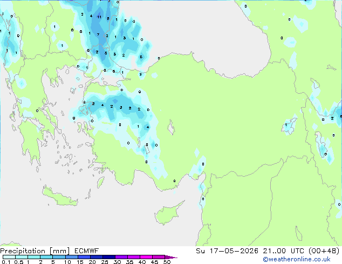The height and width of the screenshot is (264, 342).
Task: Click the "21..00 UTC" time text
Action: [283, 251]
